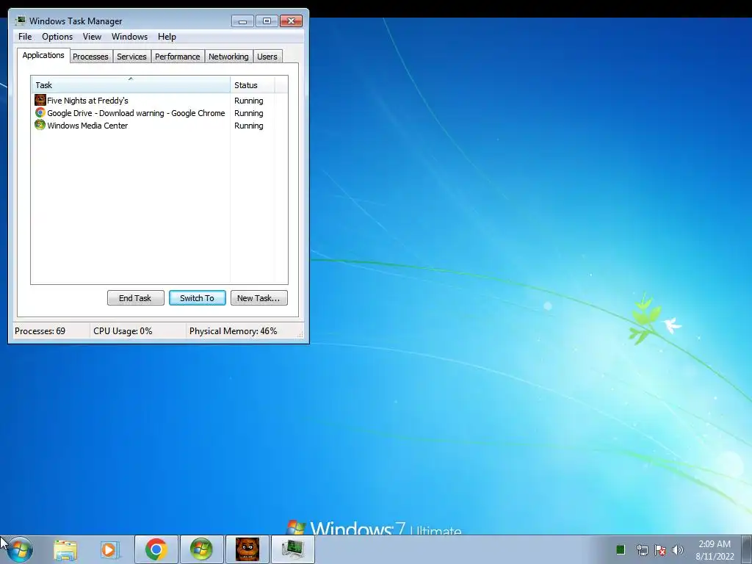Click the Google Chrome icon in task list
Image resolution: width=752 pixels, height=564 pixels.
tap(40, 112)
